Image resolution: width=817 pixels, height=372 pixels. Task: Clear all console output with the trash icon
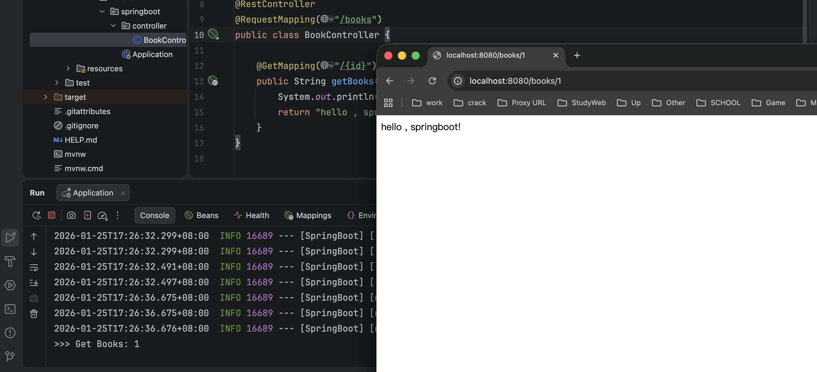(x=34, y=314)
